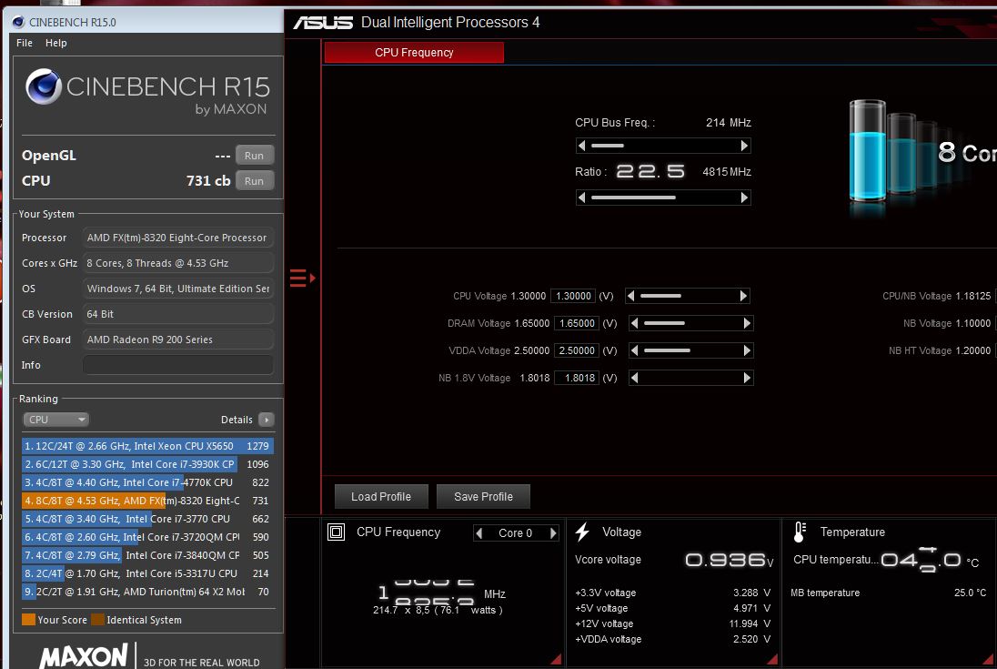
Task: Click the Info input field
Action: 178,365
